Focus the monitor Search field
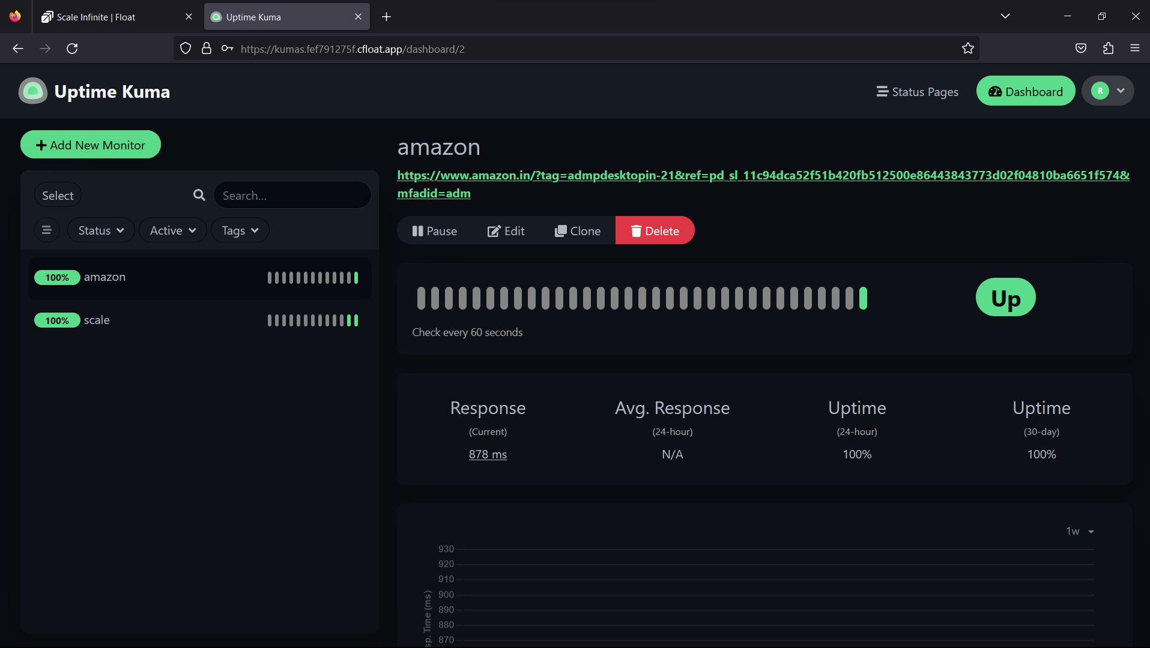The height and width of the screenshot is (648, 1150). click(x=292, y=196)
